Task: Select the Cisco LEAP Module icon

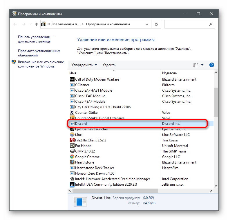Action: coord(72,96)
